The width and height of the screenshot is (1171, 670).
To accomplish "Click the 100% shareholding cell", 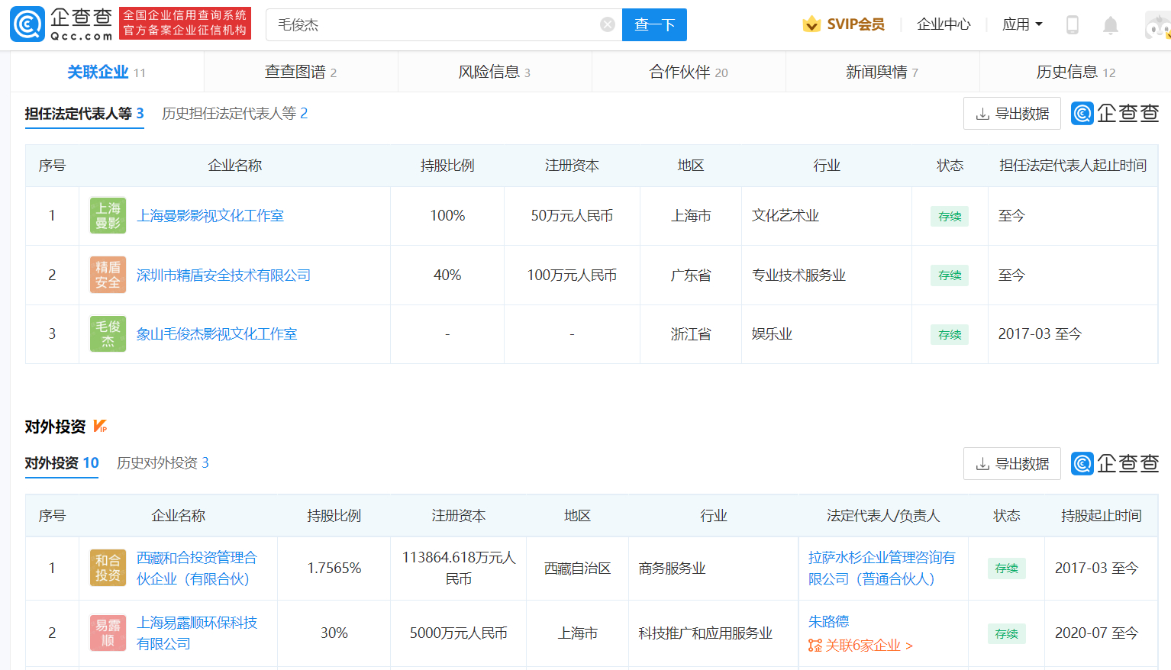I will 447,216.
